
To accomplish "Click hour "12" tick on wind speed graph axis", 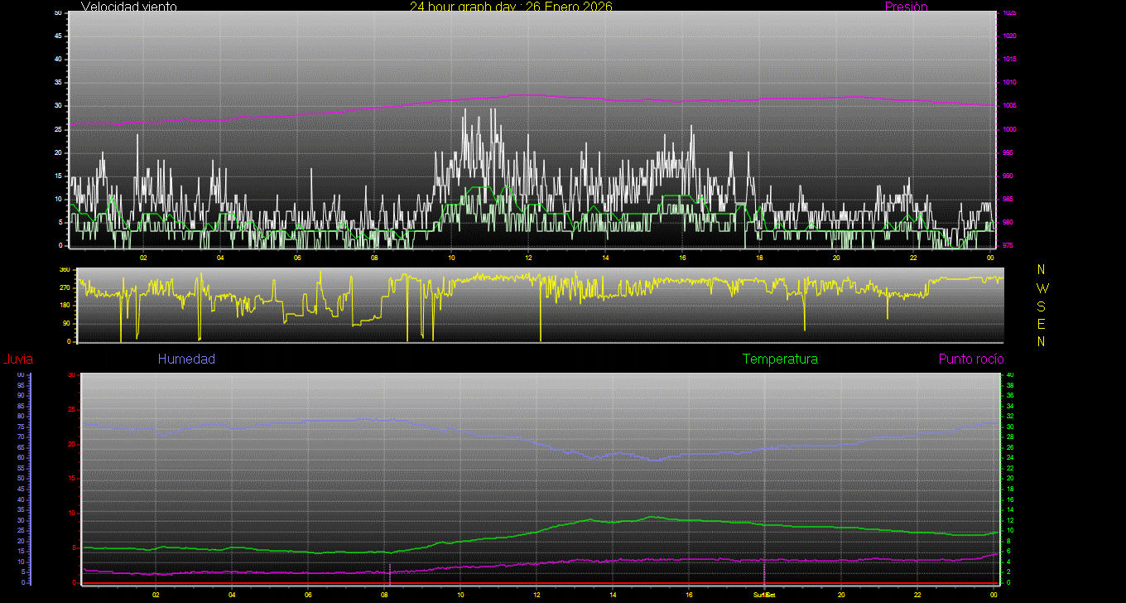I will 528,258.
